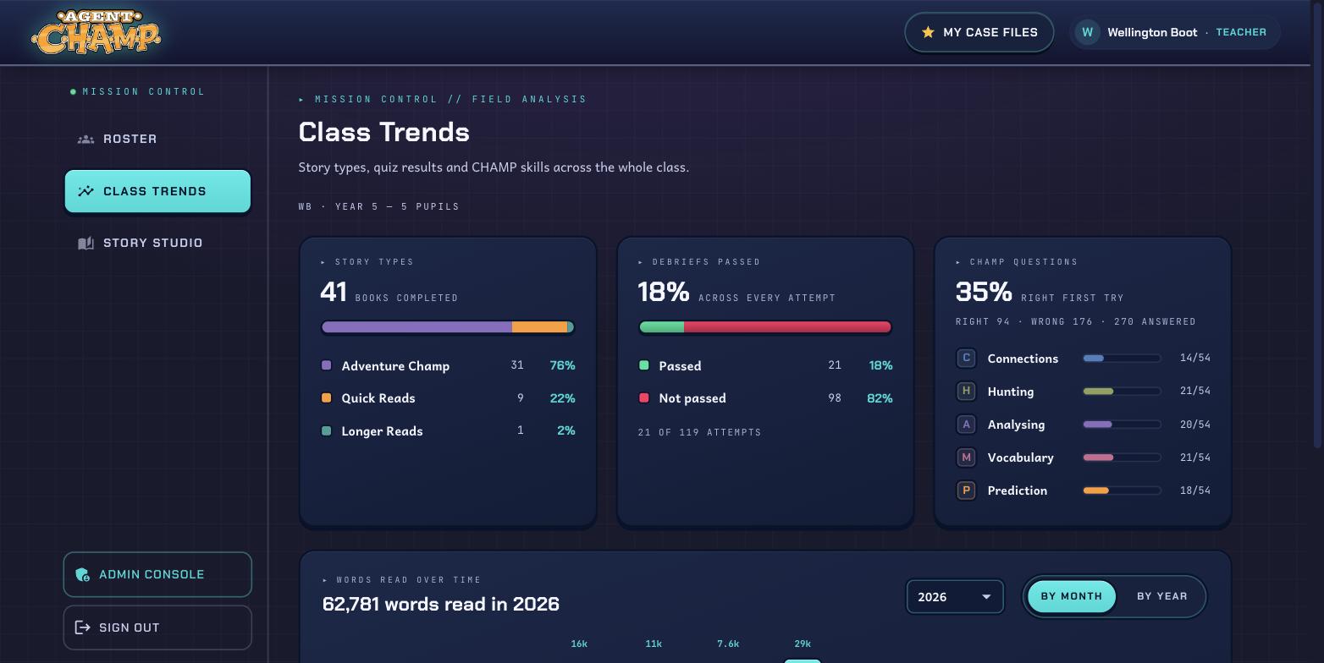Click the 'RIGHT 94 · WRONG 176 · 270 ANSWERED' line
Image resolution: width=1324 pixels, height=663 pixels.
point(1076,321)
